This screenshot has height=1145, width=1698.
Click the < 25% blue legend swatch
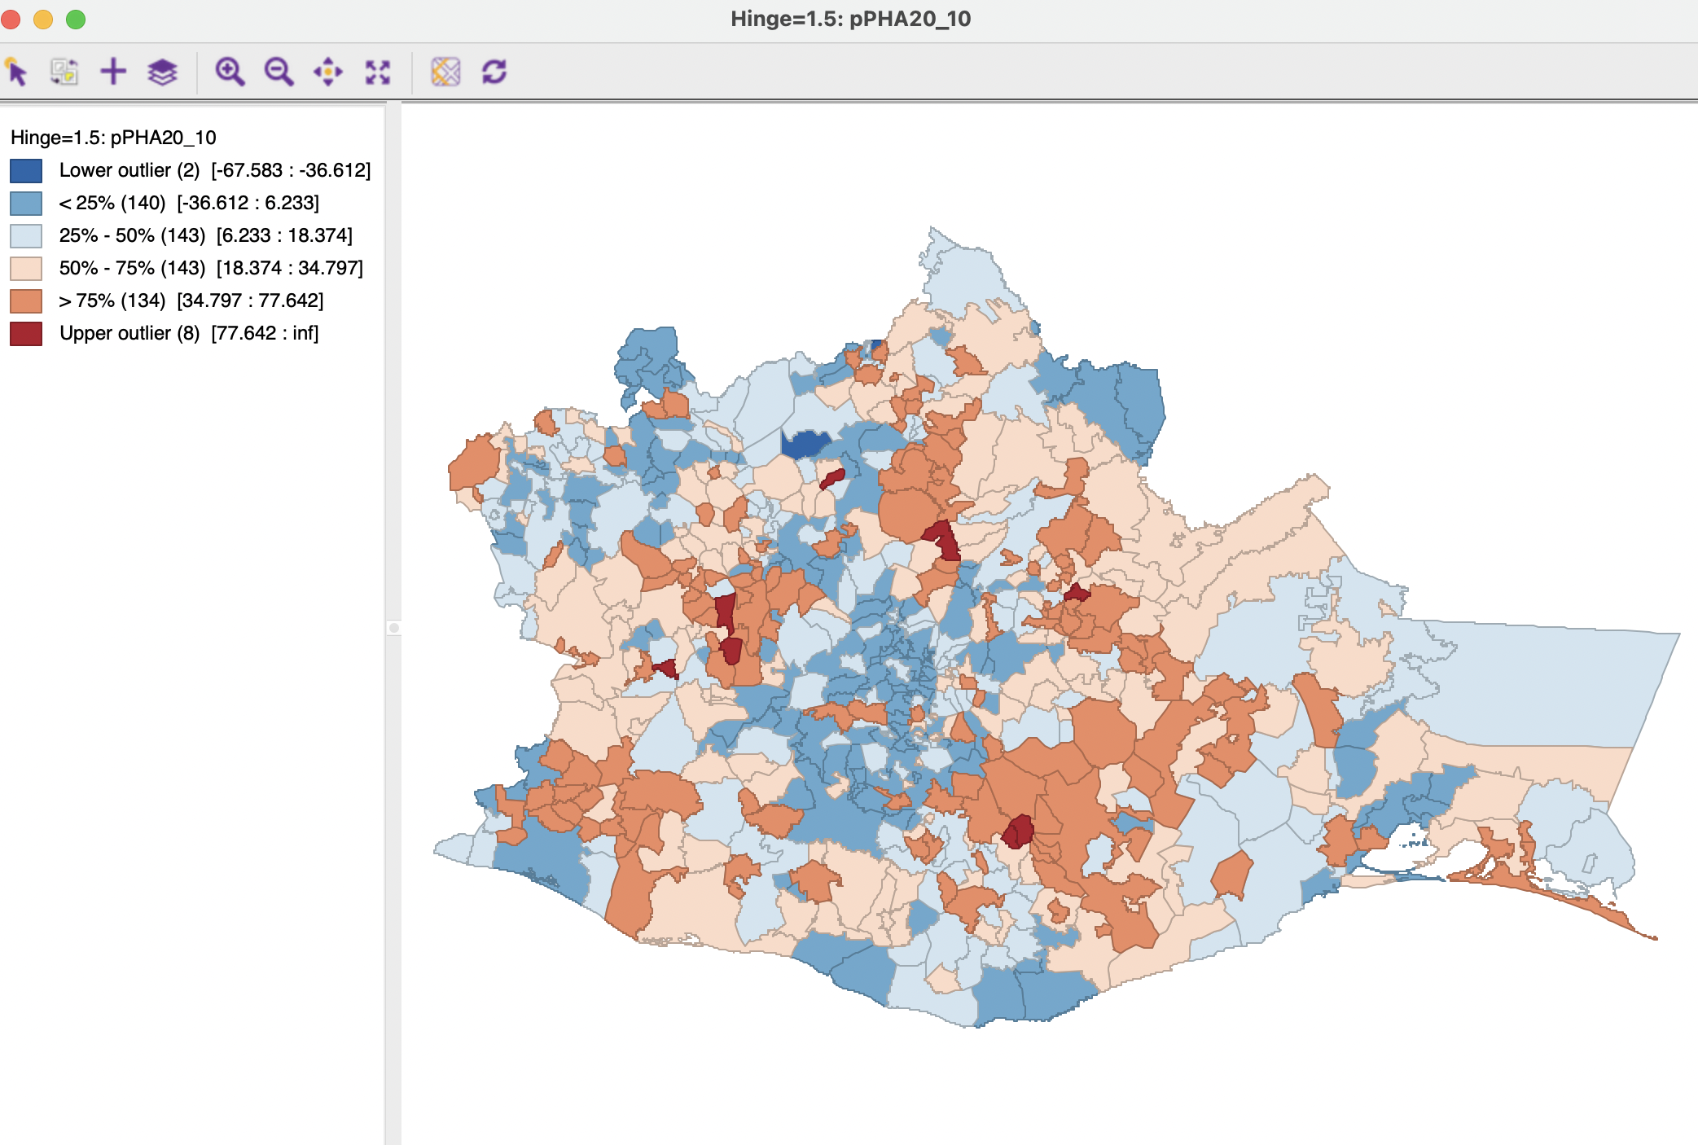coord(26,203)
